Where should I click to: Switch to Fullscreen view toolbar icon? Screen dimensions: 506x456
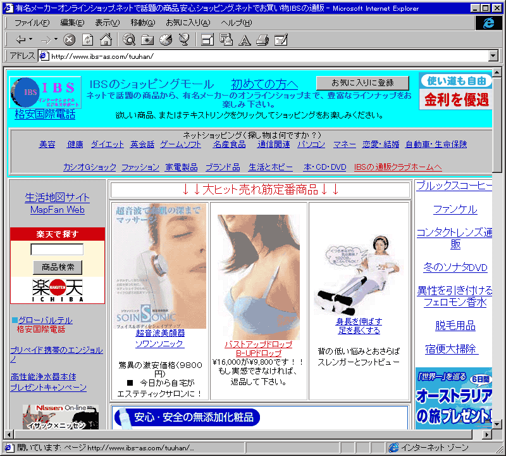tap(207, 40)
